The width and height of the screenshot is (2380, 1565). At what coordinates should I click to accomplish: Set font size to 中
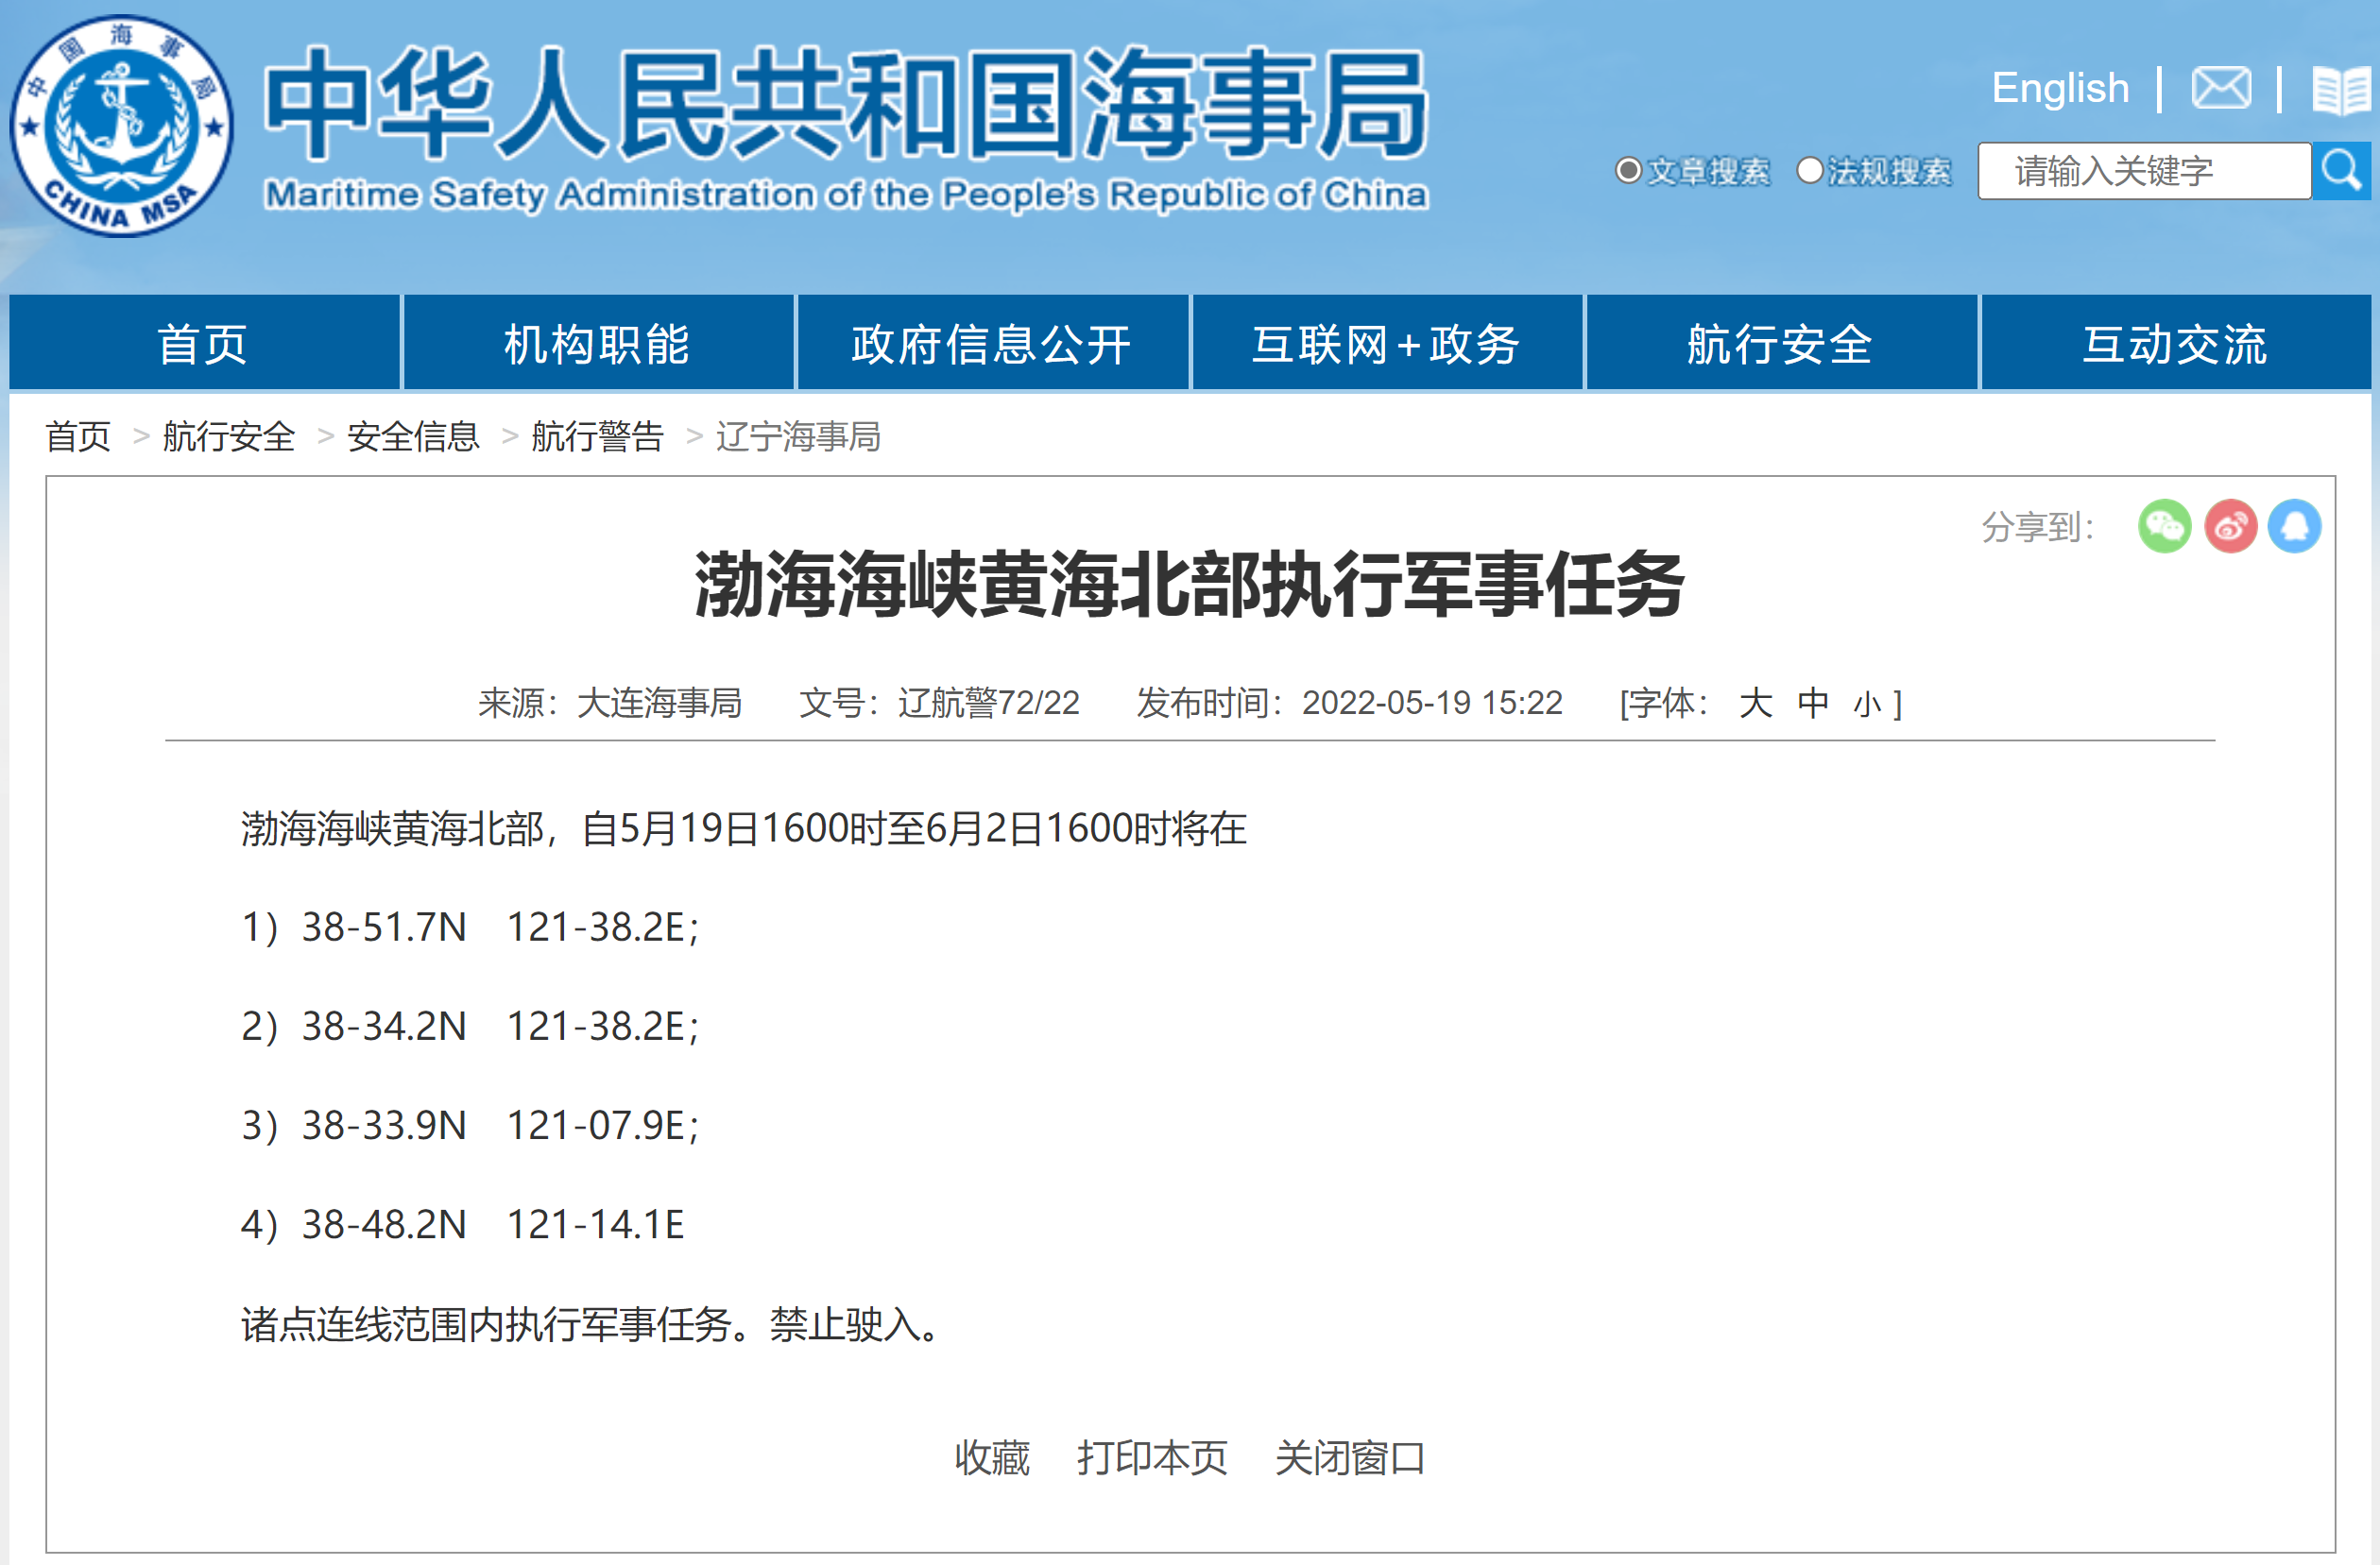(x=1813, y=703)
